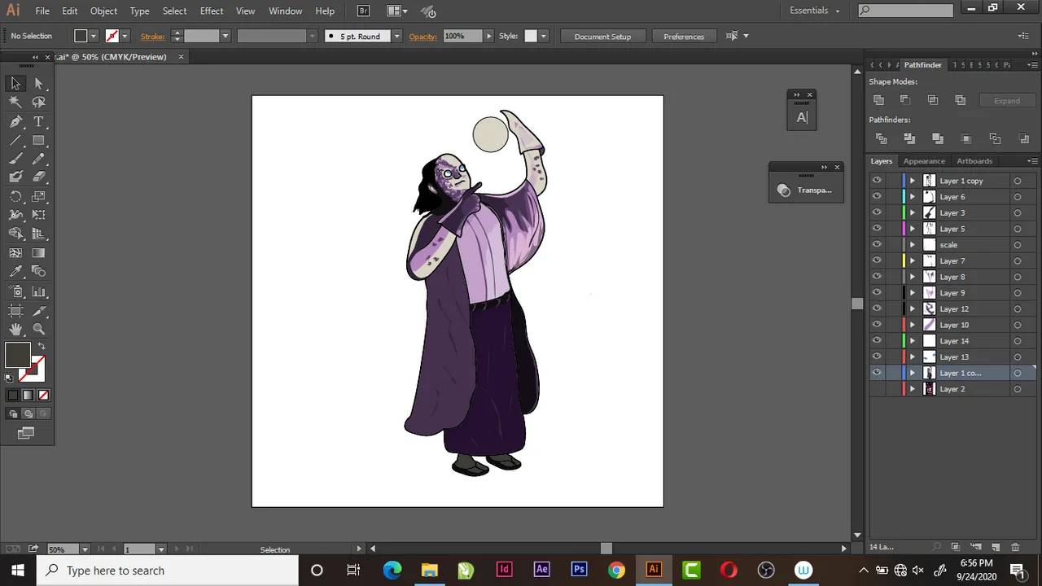Viewport: 1042px width, 586px height.
Task: Select the Pen tool
Action: pyautogui.click(x=15, y=121)
